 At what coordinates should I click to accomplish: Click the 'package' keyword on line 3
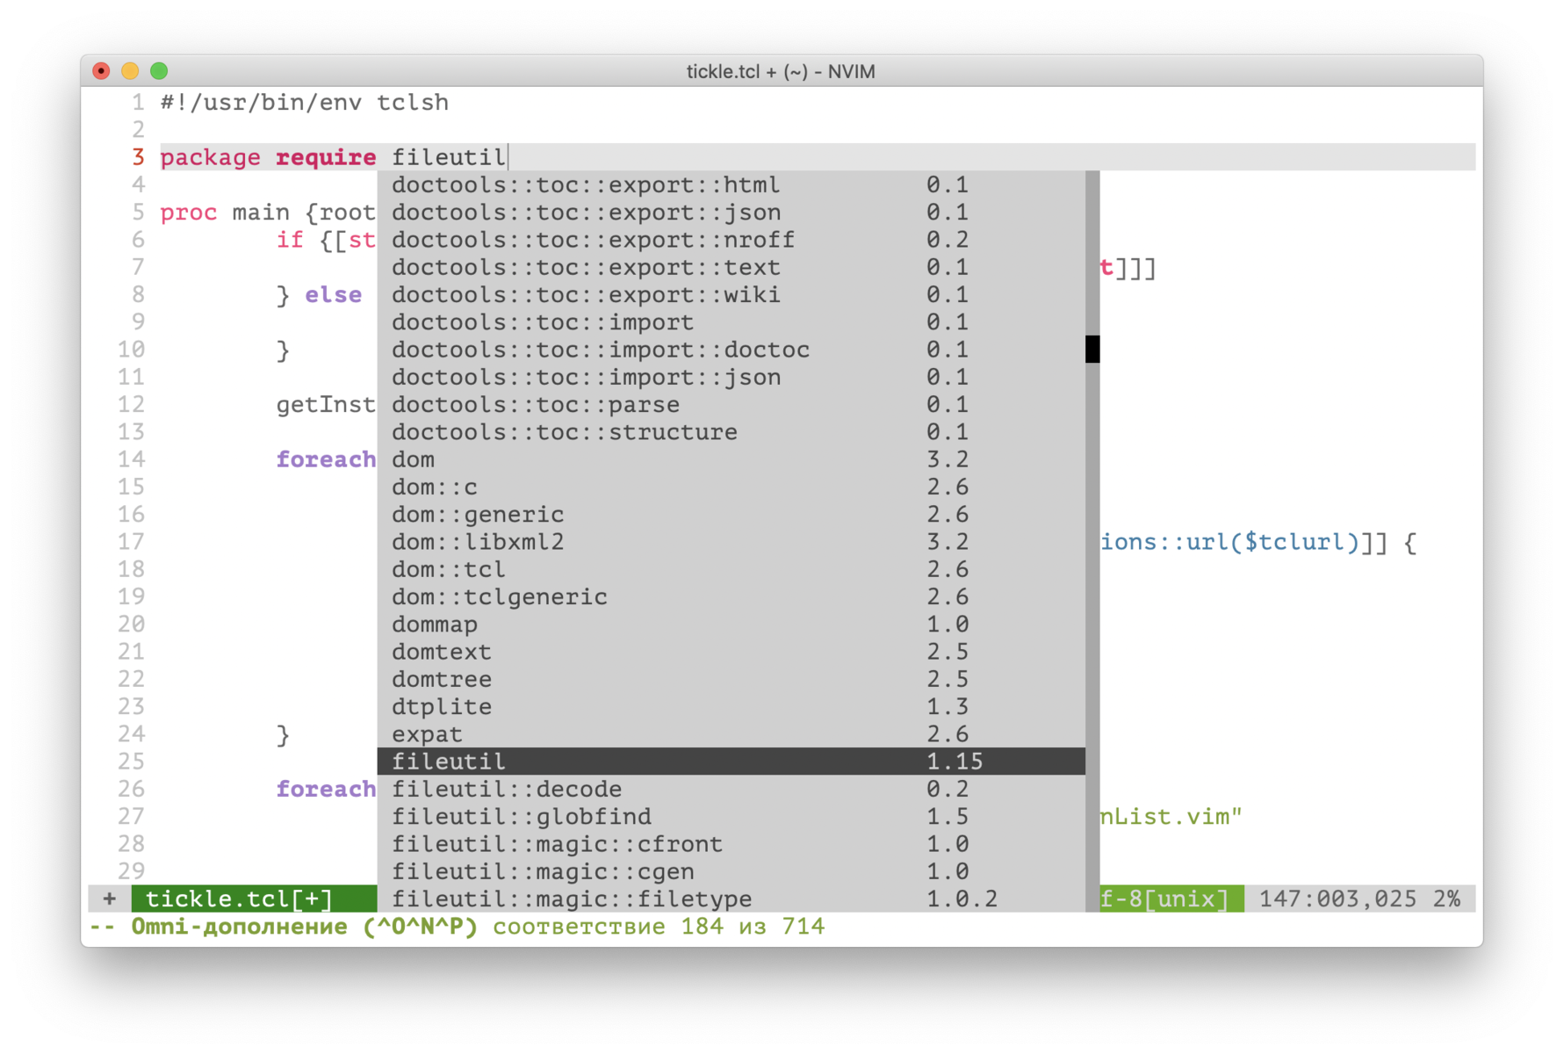(x=210, y=158)
